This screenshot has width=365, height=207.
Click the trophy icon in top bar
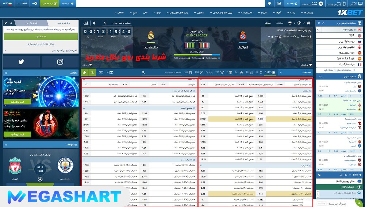click(x=270, y=4)
